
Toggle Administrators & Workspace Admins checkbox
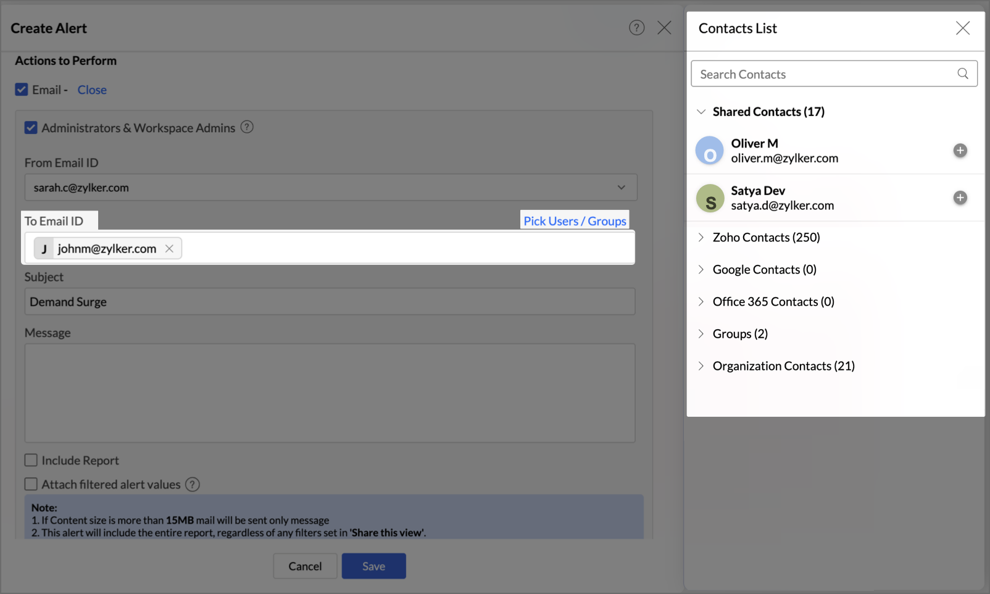coord(31,128)
